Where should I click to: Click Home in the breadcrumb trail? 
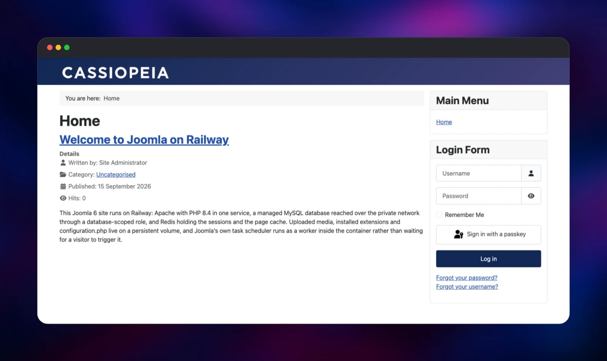click(112, 98)
